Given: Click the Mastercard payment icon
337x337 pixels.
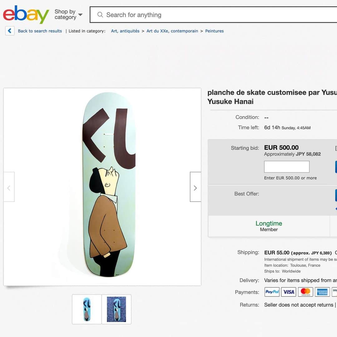Looking at the screenshot, I should 305,292.
